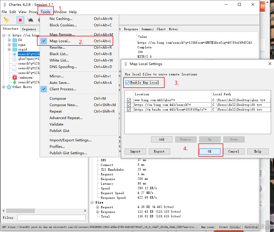Click OK in Map Local Settings

tap(210, 151)
